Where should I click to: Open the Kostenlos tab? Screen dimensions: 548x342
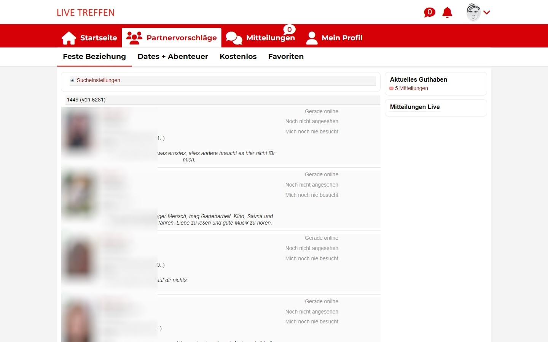238,56
